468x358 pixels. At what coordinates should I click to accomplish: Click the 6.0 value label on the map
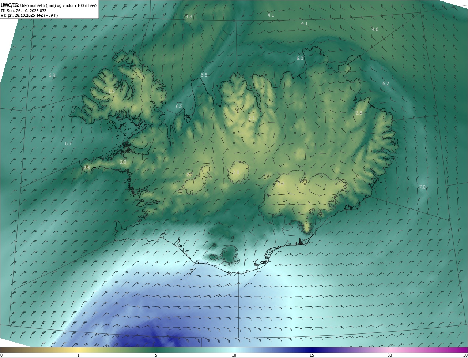300,59
